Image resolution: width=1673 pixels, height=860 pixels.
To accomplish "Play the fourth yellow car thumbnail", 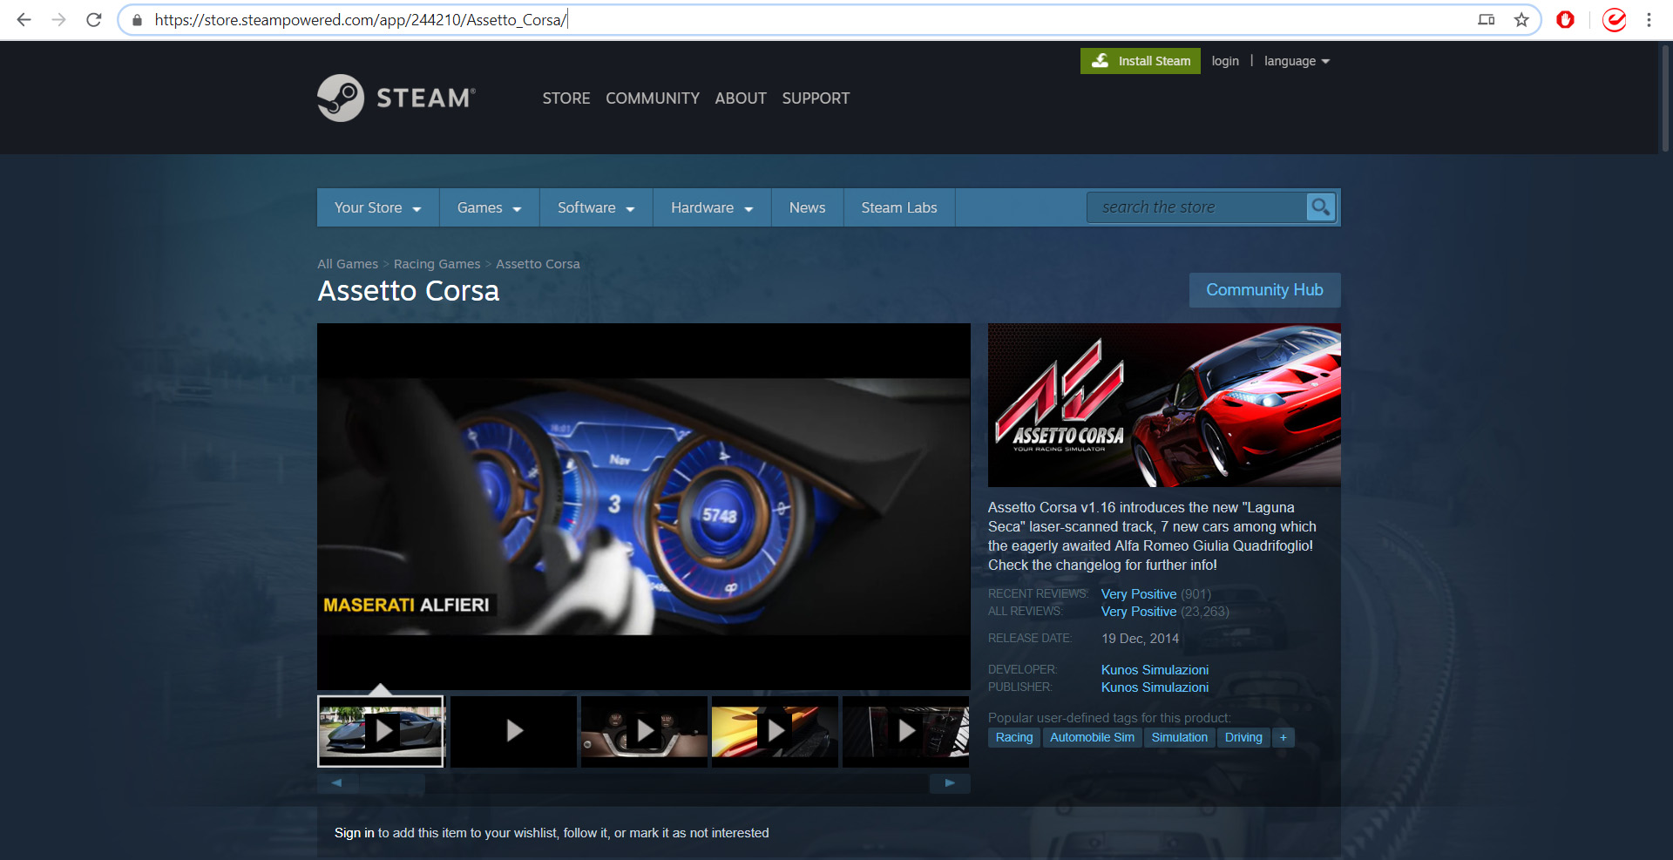I will pos(775,731).
